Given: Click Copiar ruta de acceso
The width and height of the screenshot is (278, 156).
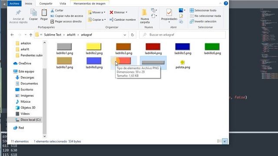Looking at the screenshot, I should (66, 16).
